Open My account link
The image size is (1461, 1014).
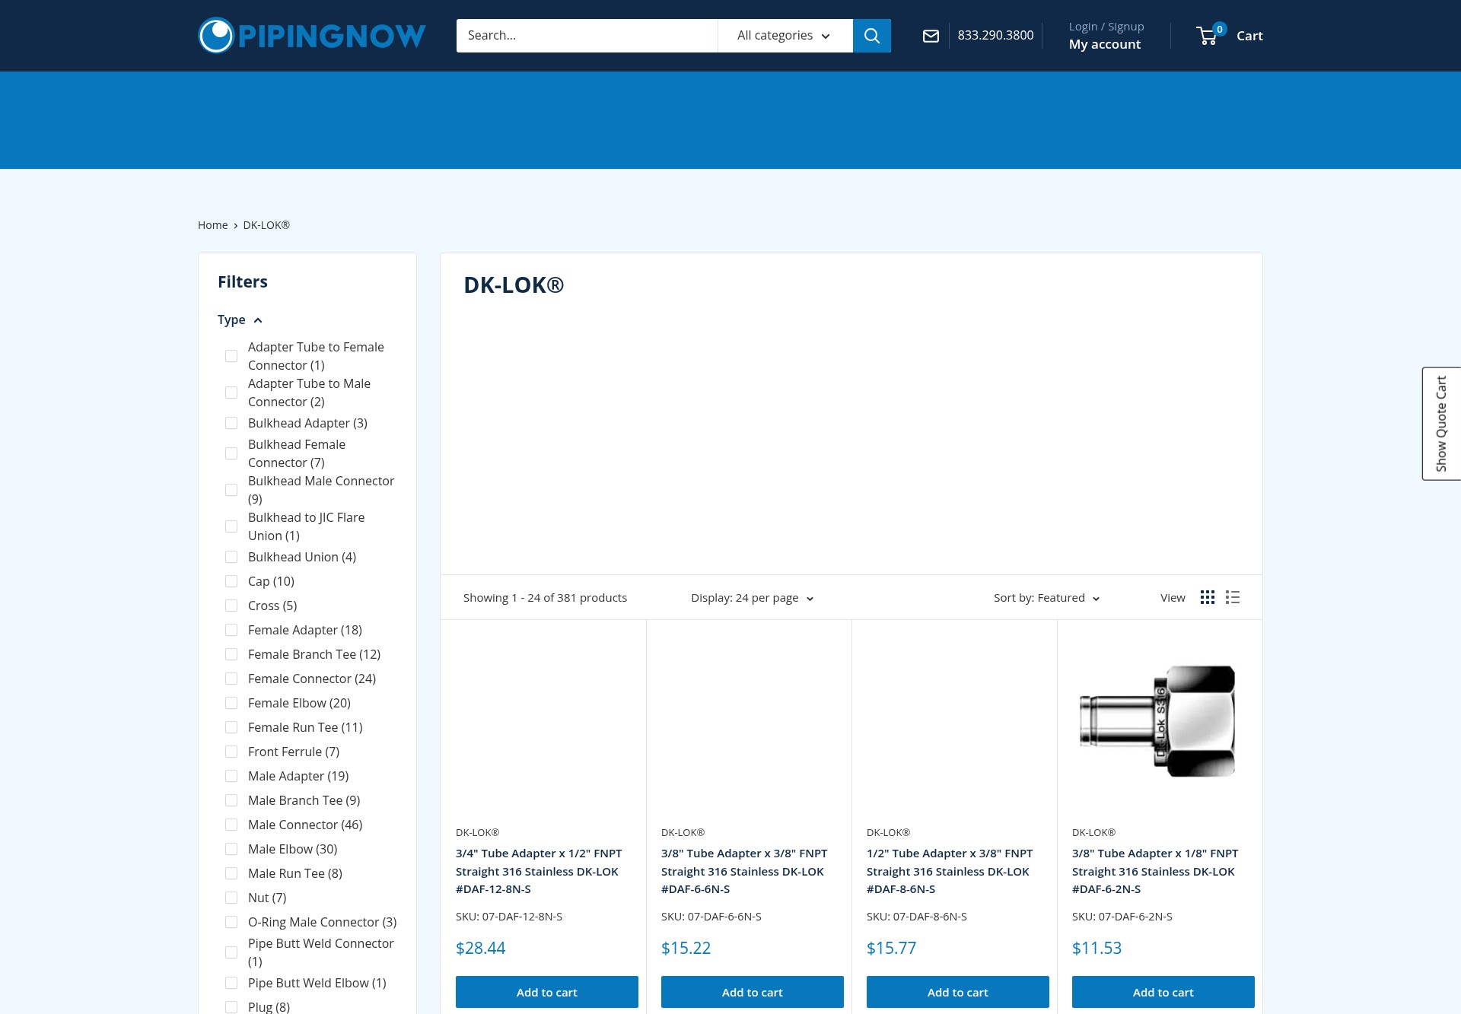(1105, 44)
